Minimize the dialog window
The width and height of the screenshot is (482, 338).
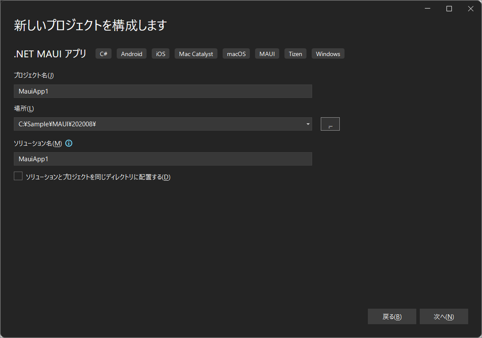pos(427,9)
